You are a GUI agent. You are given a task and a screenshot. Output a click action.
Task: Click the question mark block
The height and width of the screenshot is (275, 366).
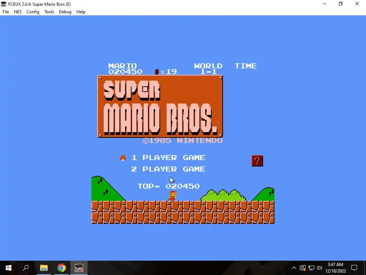[x=257, y=161]
